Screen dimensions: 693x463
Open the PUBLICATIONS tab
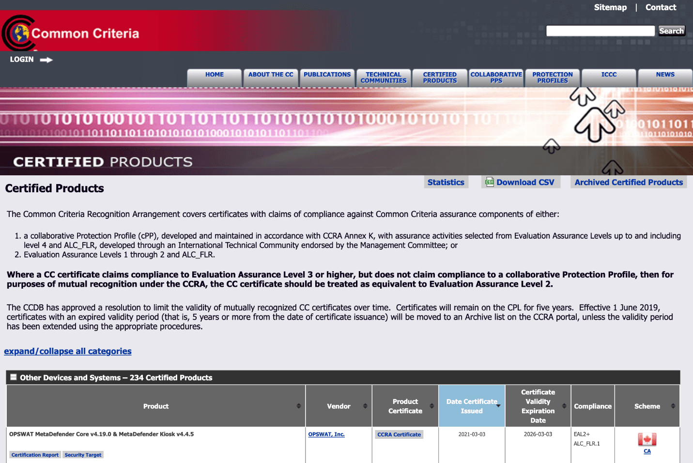[327, 77]
